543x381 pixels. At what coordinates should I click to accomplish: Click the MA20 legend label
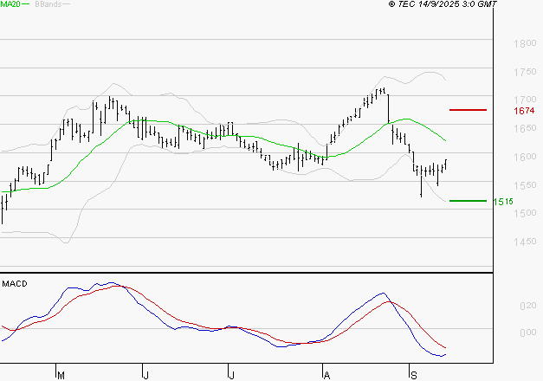click(x=10, y=4)
